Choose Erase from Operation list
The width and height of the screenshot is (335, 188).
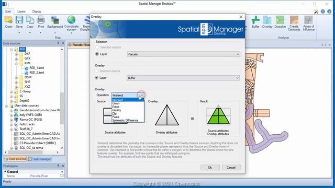tap(128, 107)
